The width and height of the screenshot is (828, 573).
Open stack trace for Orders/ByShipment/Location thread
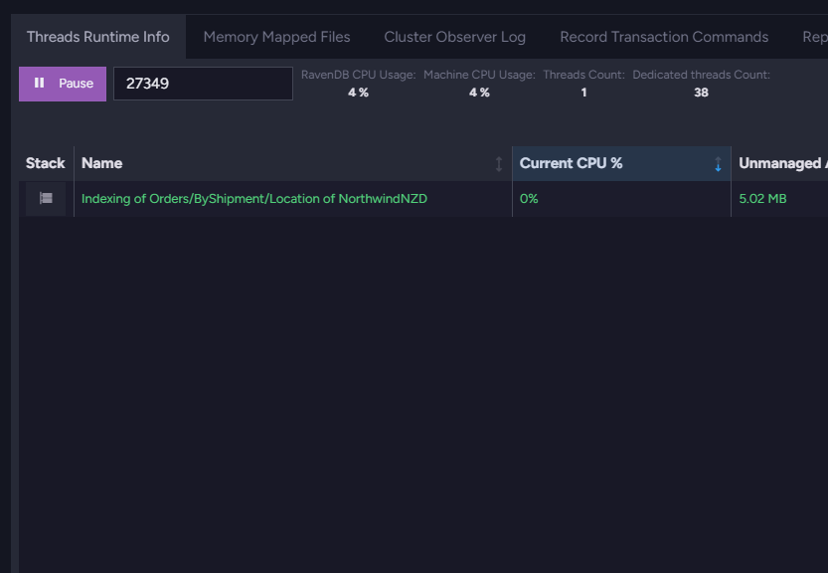click(x=46, y=198)
